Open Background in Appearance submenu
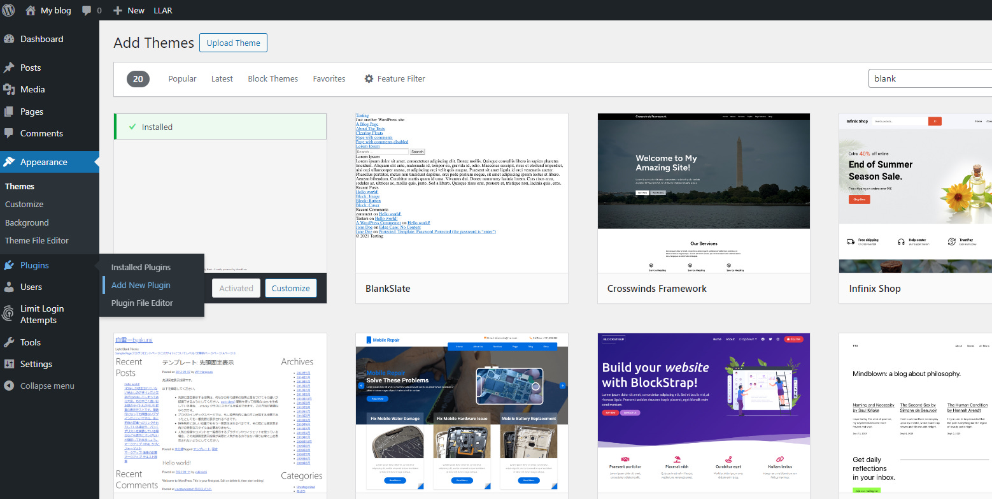This screenshot has width=992, height=499. (27, 222)
